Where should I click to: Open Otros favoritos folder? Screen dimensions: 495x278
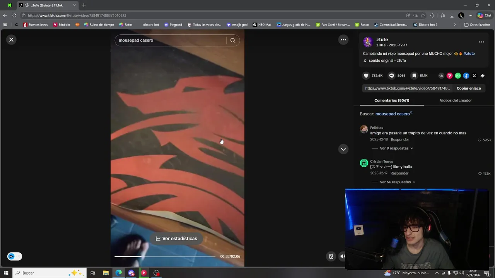[x=477, y=25]
